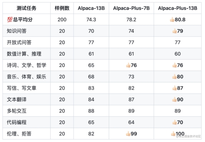Click the 100 emoji beside 总平均分
Image resolution: width=205 pixels, height=142 pixels.
(x=10, y=20)
